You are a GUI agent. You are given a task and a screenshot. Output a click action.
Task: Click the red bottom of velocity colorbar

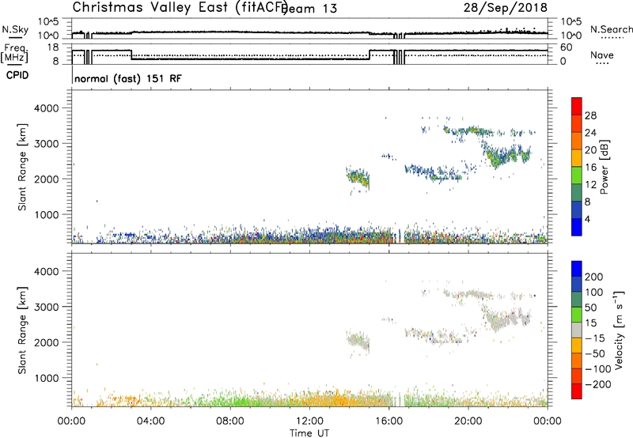point(577,391)
